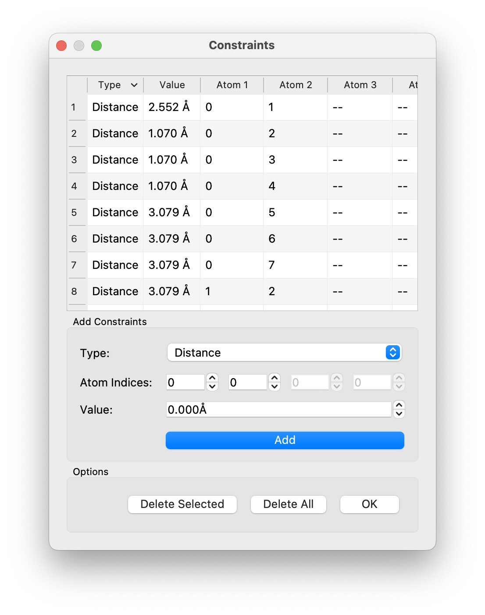Click the Distance type cell in row 8

[115, 291]
